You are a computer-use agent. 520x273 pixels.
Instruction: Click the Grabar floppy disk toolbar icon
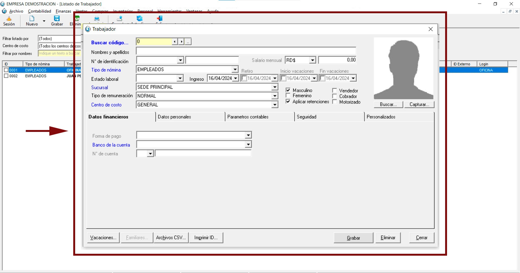coord(57,19)
